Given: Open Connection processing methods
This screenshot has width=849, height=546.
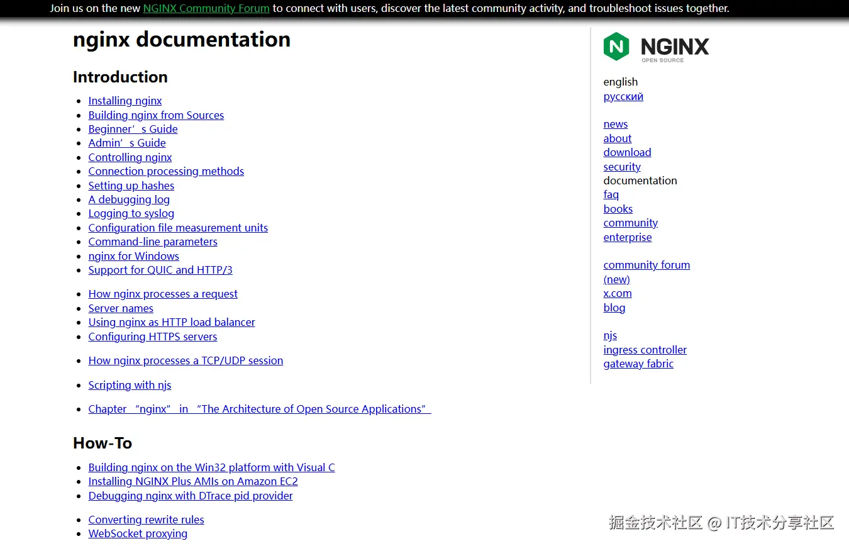Looking at the screenshot, I should click(x=166, y=171).
